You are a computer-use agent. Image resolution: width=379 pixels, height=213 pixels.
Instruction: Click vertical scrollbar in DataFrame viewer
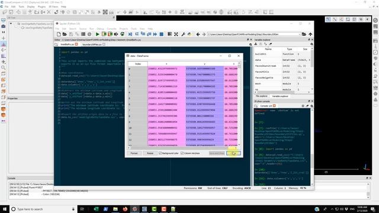click(x=239, y=104)
